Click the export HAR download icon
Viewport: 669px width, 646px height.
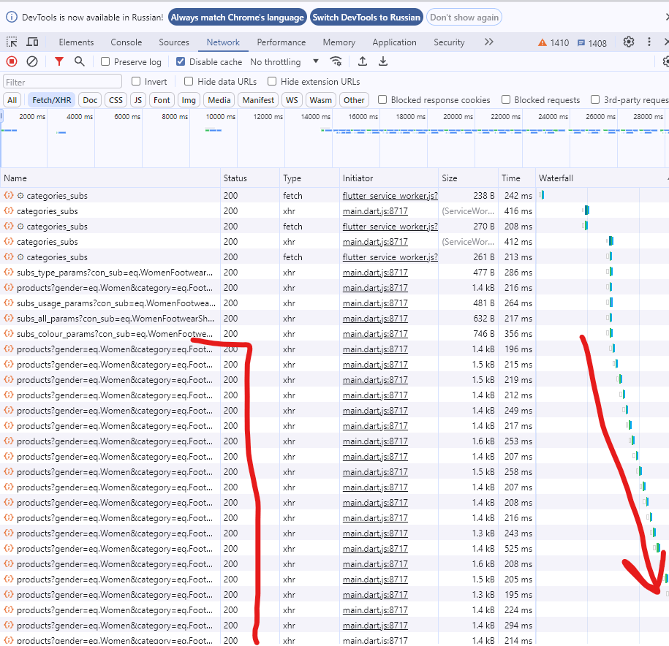[x=382, y=62]
